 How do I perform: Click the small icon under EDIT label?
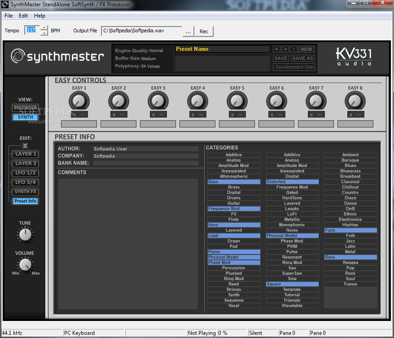[25, 145]
